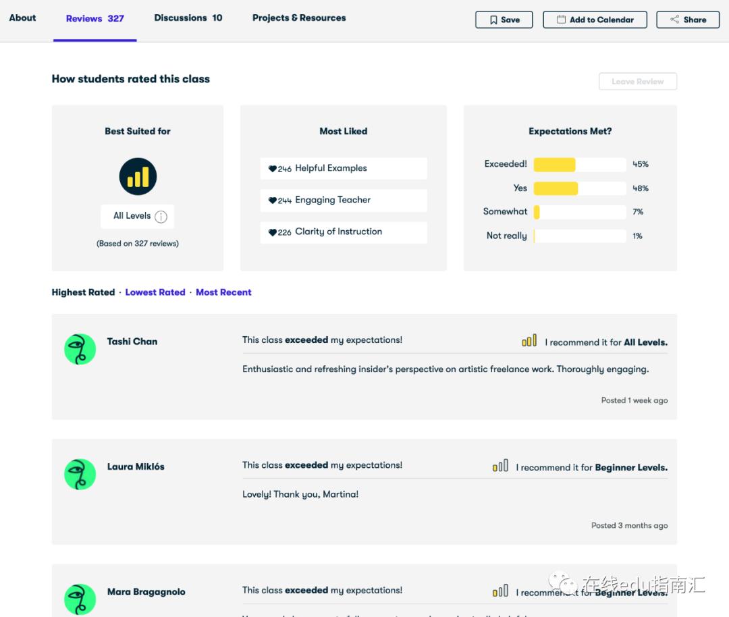
Task: Open the About tab
Action: pos(23,18)
